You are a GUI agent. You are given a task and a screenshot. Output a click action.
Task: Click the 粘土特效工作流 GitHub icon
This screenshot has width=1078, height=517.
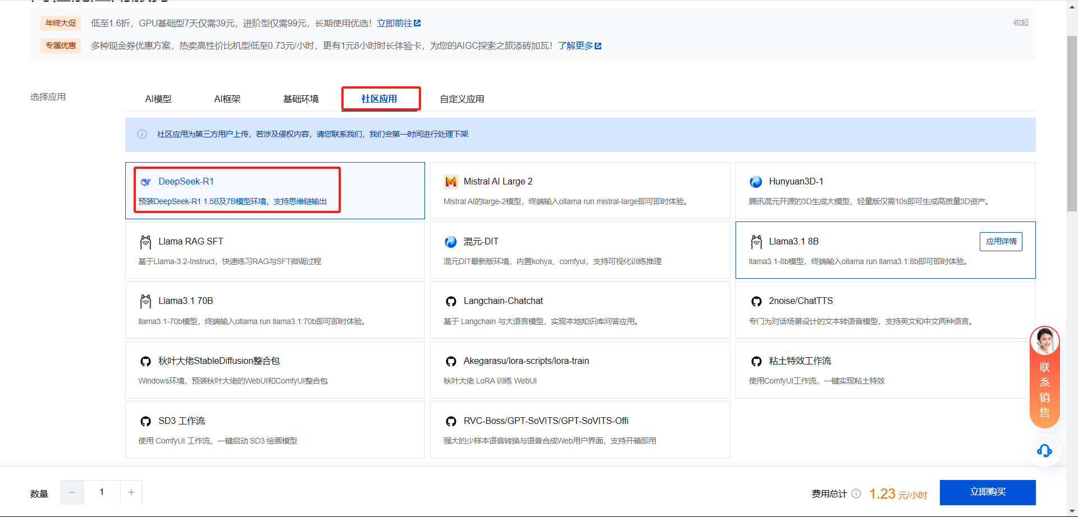756,362
